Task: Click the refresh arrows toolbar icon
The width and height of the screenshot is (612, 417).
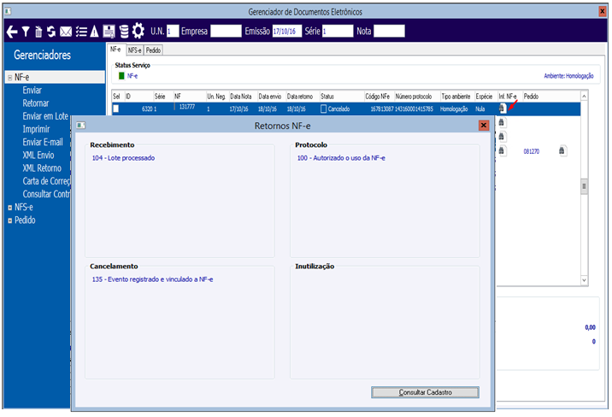Action: [51, 32]
